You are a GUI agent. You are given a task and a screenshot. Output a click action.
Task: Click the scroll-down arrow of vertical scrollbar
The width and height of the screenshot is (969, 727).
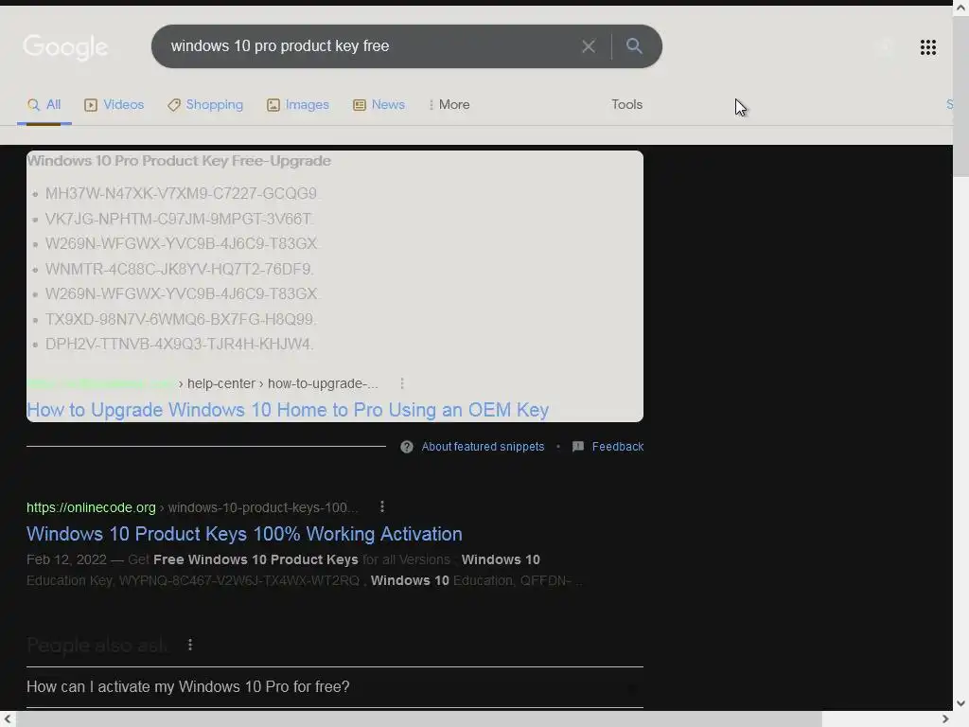[961, 703]
